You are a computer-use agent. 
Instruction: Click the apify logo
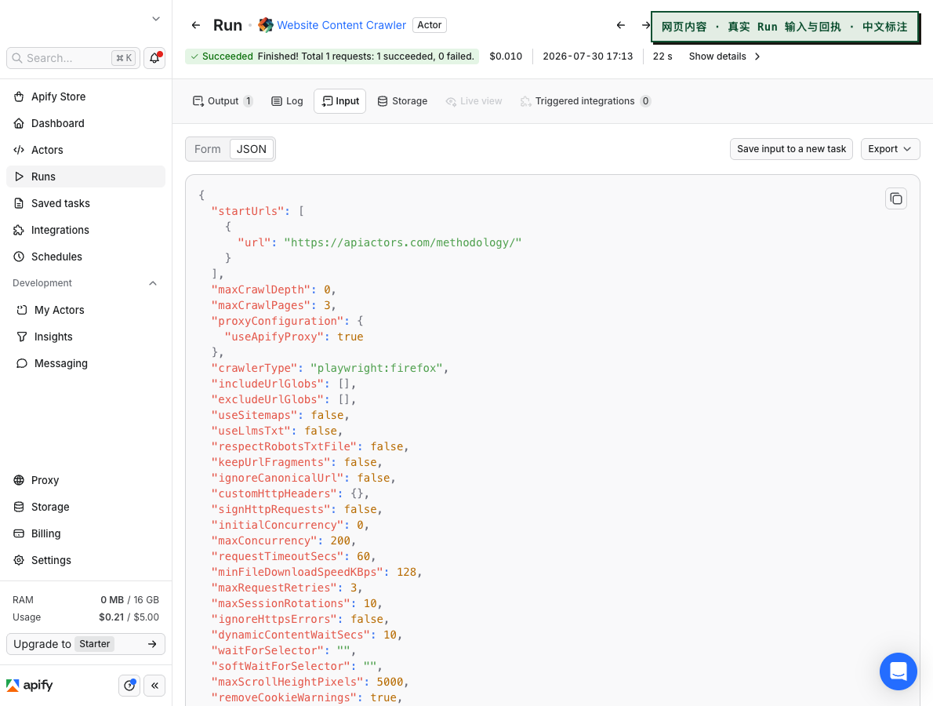[x=30, y=686]
